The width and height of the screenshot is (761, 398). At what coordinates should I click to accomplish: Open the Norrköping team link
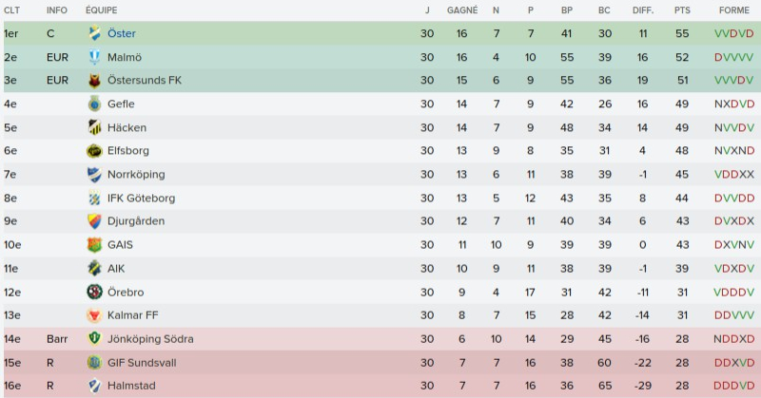coord(136,175)
